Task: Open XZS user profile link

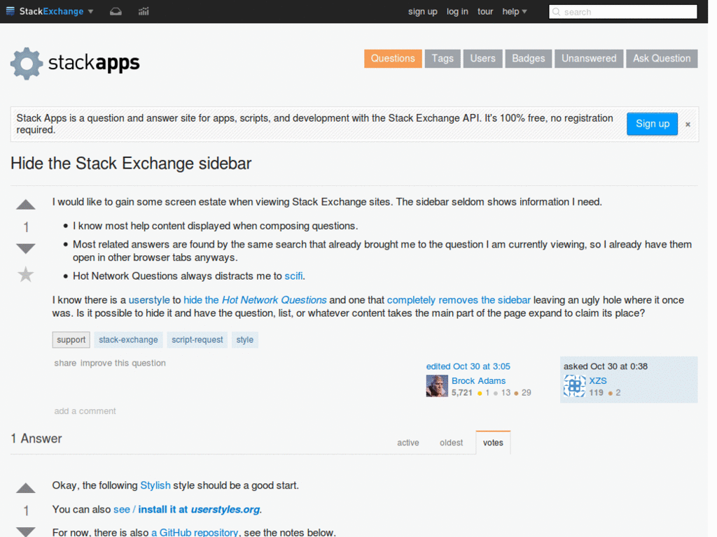Action: tap(598, 381)
